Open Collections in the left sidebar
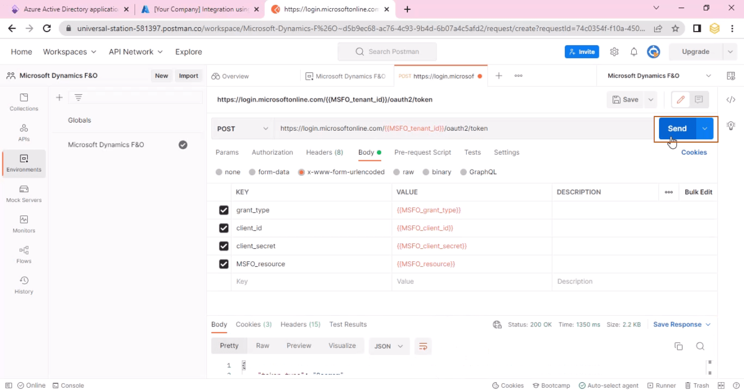The image size is (744, 392). tap(24, 102)
